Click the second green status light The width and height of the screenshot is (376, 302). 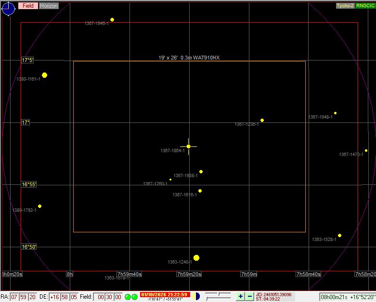click(x=135, y=297)
